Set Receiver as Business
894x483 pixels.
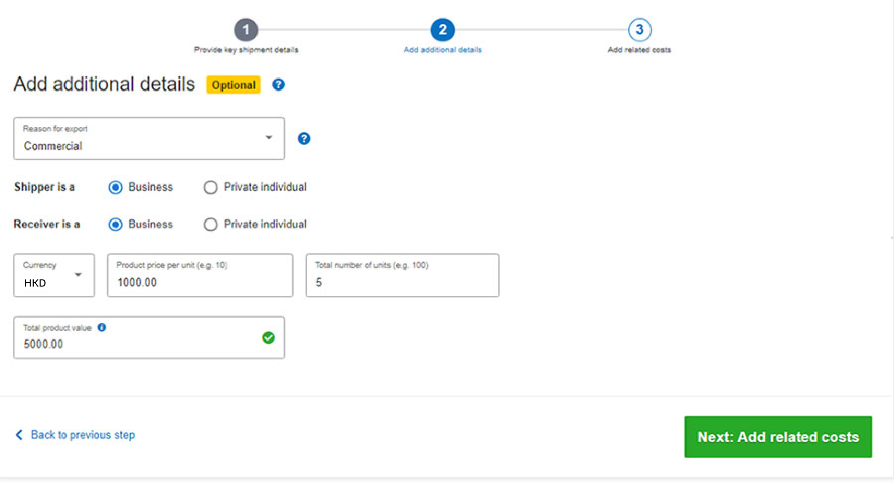115,225
